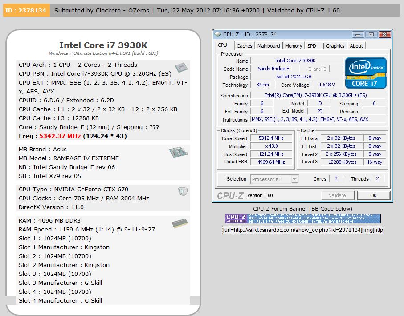This screenshot has height=316, width=404.
Task: Click the motherboard icon beside MB Brand
Action: tap(178, 152)
